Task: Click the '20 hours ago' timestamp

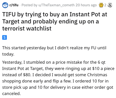Action: point(86,5)
